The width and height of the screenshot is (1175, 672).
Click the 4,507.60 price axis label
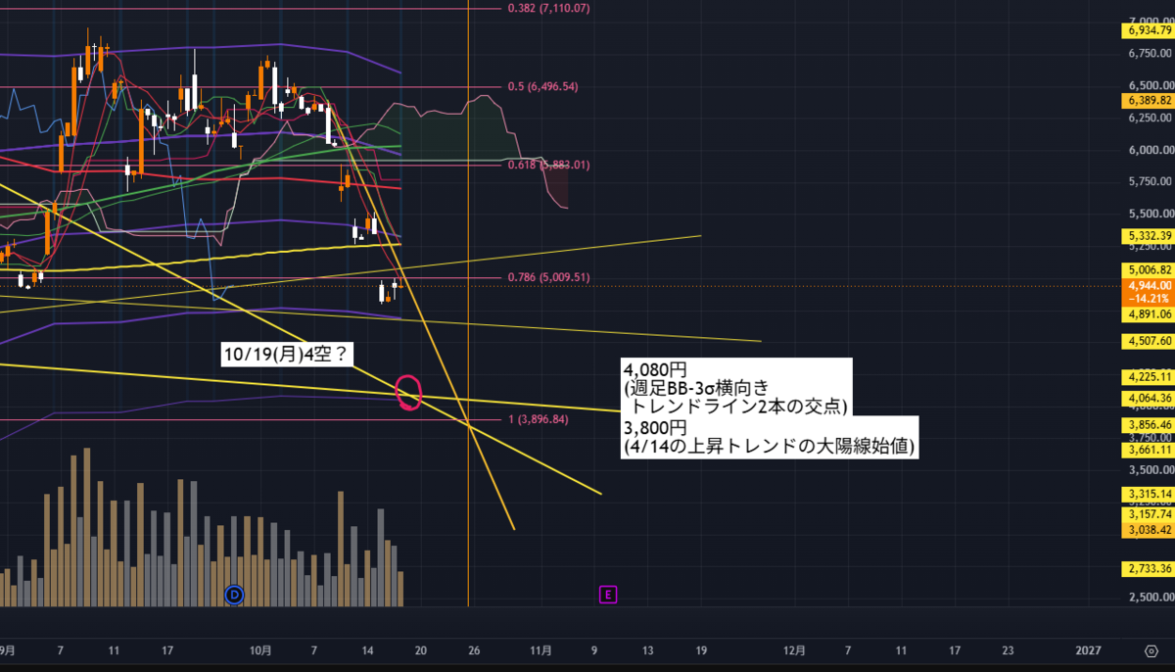coord(1150,342)
